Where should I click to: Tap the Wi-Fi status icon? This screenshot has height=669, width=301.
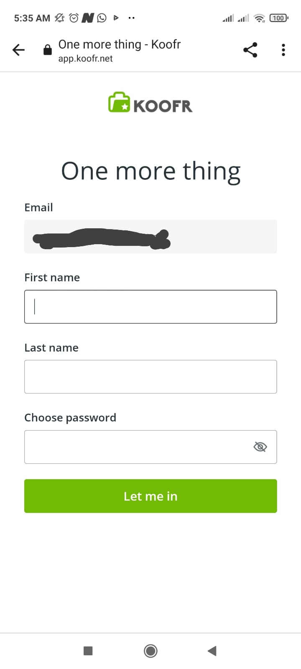tap(260, 18)
